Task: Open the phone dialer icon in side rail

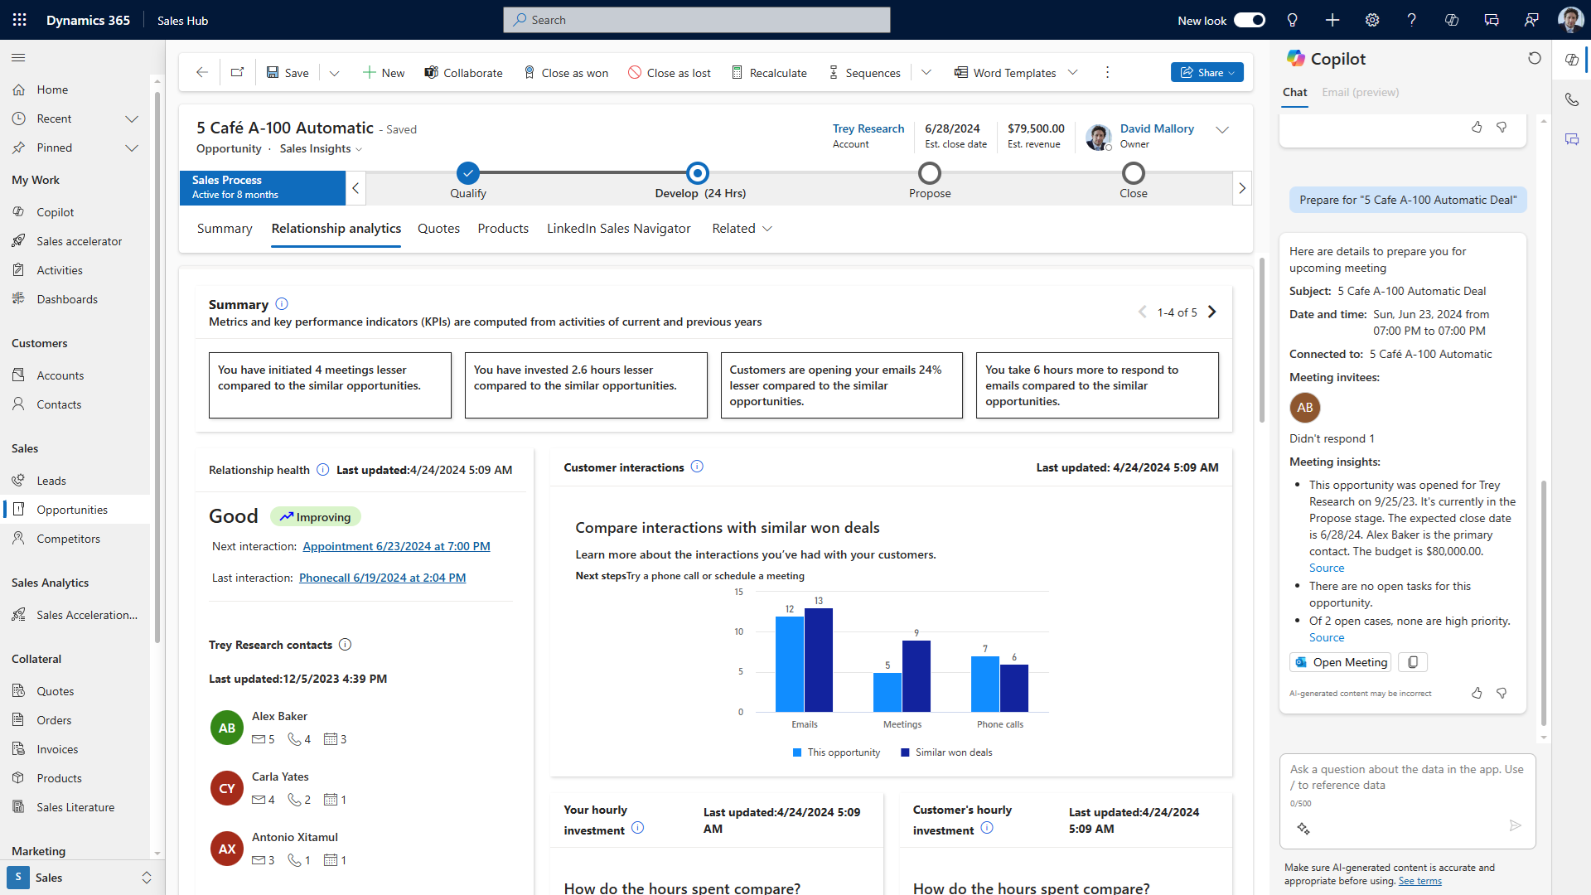Action: (x=1572, y=99)
